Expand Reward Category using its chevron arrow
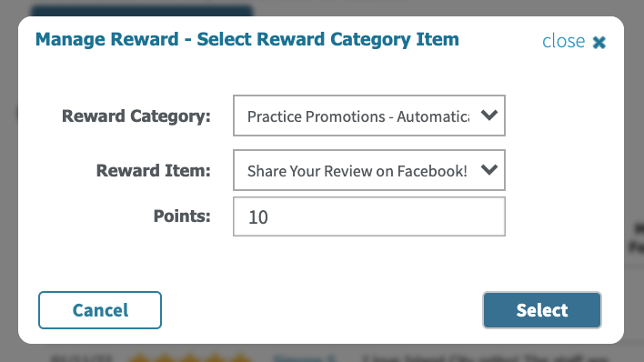Viewport: 644px width, 362px height. coord(489,116)
